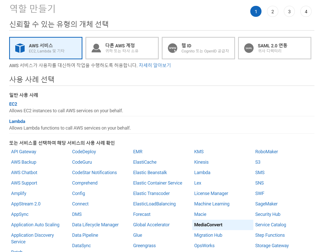Select Elastic Transcoder service
Viewport: 321px width, 252px height.
tap(151, 193)
